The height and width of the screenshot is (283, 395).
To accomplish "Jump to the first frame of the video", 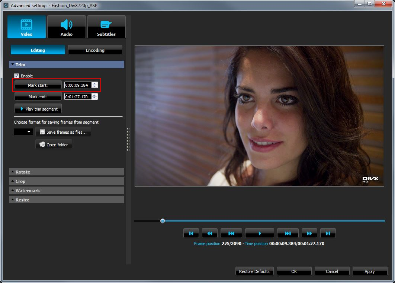I will tap(191, 233).
